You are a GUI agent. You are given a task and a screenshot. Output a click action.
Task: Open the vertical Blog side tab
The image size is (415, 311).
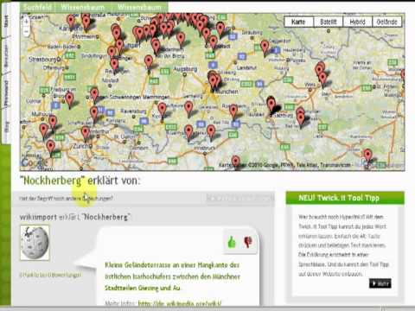tap(6, 126)
